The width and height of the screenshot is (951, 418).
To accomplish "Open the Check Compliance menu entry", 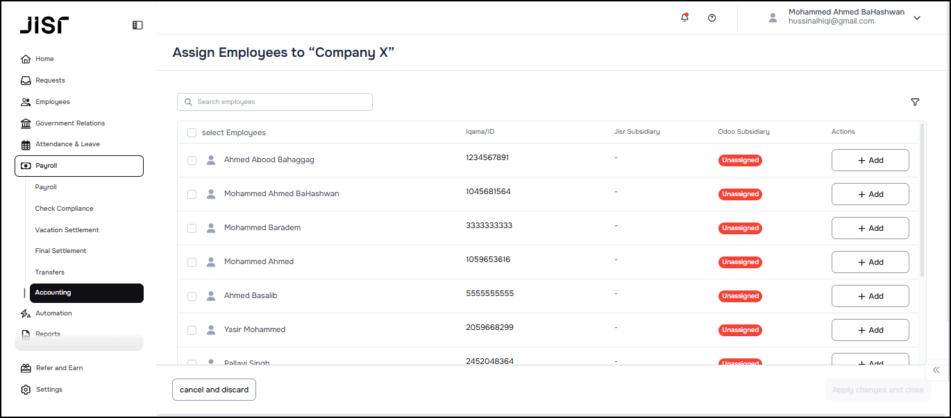I will pos(64,208).
